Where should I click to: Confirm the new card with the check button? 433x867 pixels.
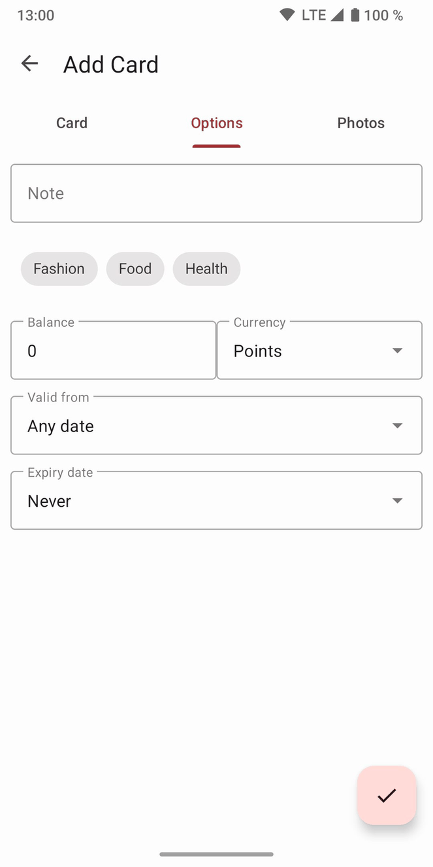click(x=386, y=796)
